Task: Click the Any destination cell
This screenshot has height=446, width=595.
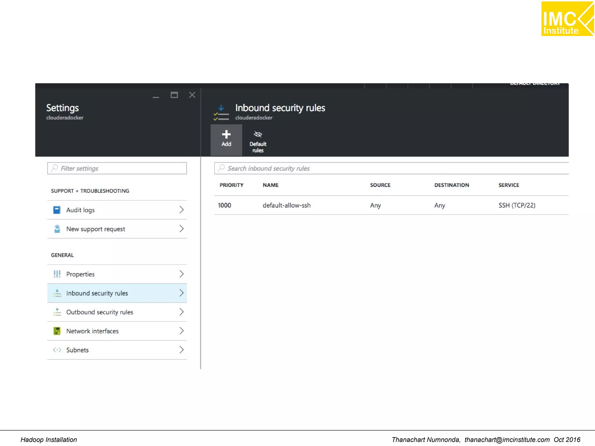Action: (440, 205)
